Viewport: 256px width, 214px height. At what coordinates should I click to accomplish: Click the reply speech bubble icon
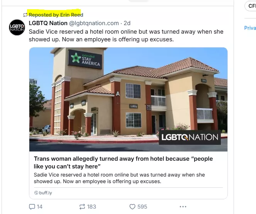click(32, 207)
